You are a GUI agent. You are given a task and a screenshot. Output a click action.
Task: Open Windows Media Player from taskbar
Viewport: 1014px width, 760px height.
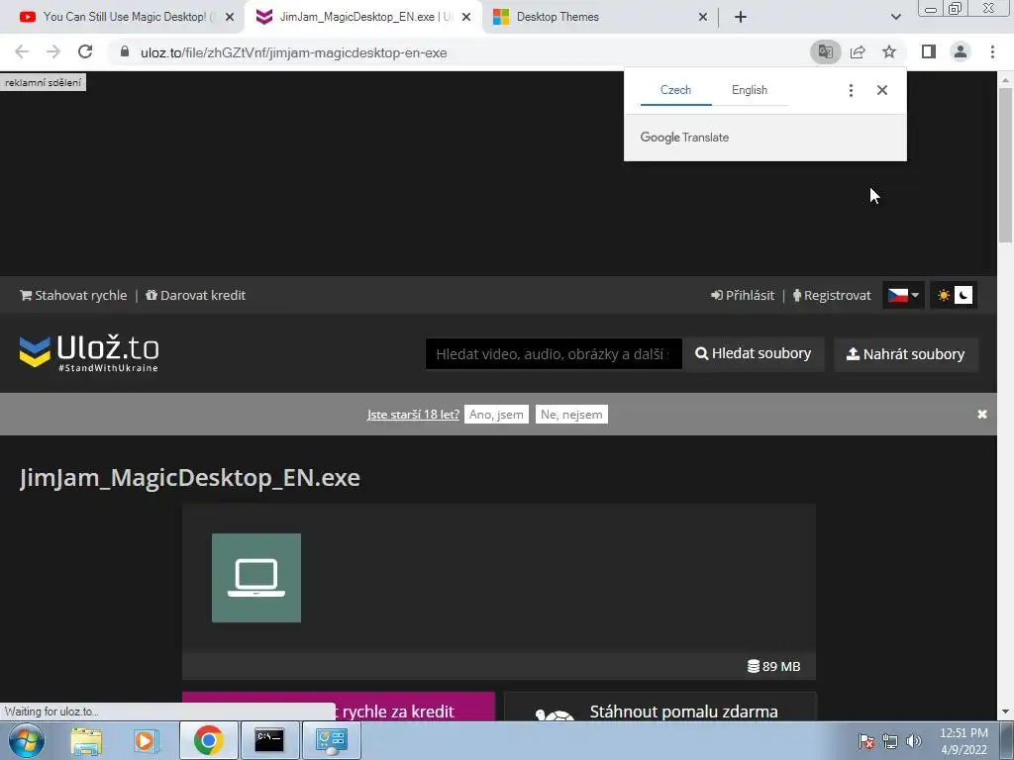click(x=147, y=740)
